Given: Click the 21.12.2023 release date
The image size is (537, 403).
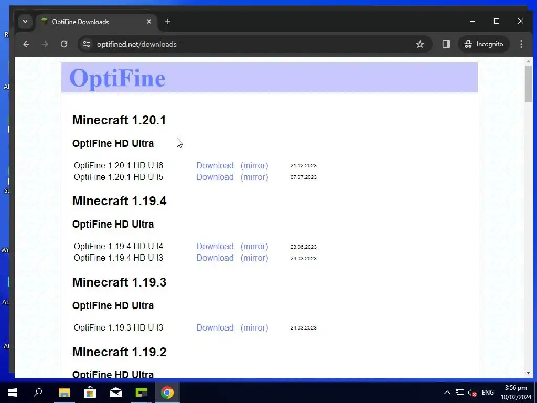Looking at the screenshot, I should pos(304,165).
